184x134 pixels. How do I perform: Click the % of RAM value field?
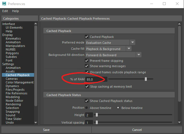(96, 79)
